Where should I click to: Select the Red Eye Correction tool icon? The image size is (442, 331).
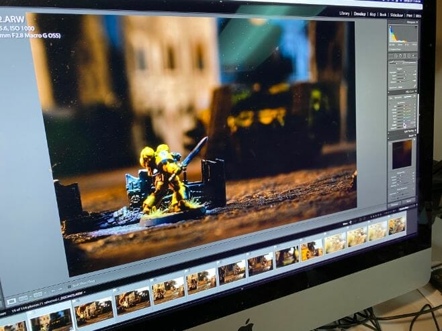click(400, 56)
